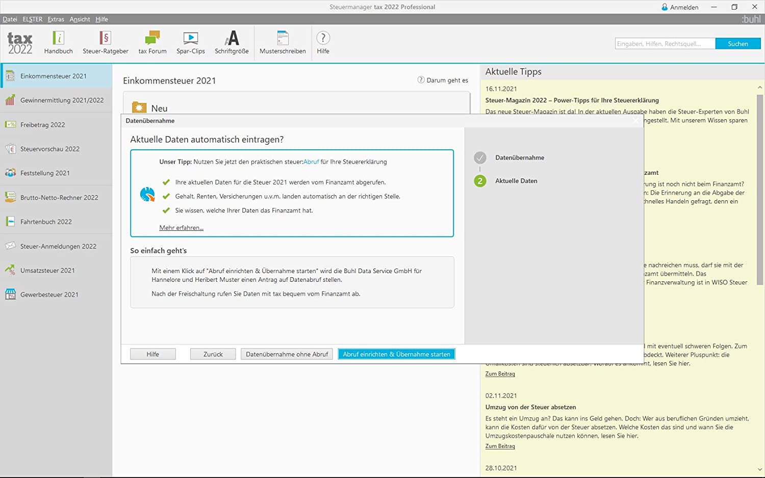Open the Extras menu

point(56,19)
